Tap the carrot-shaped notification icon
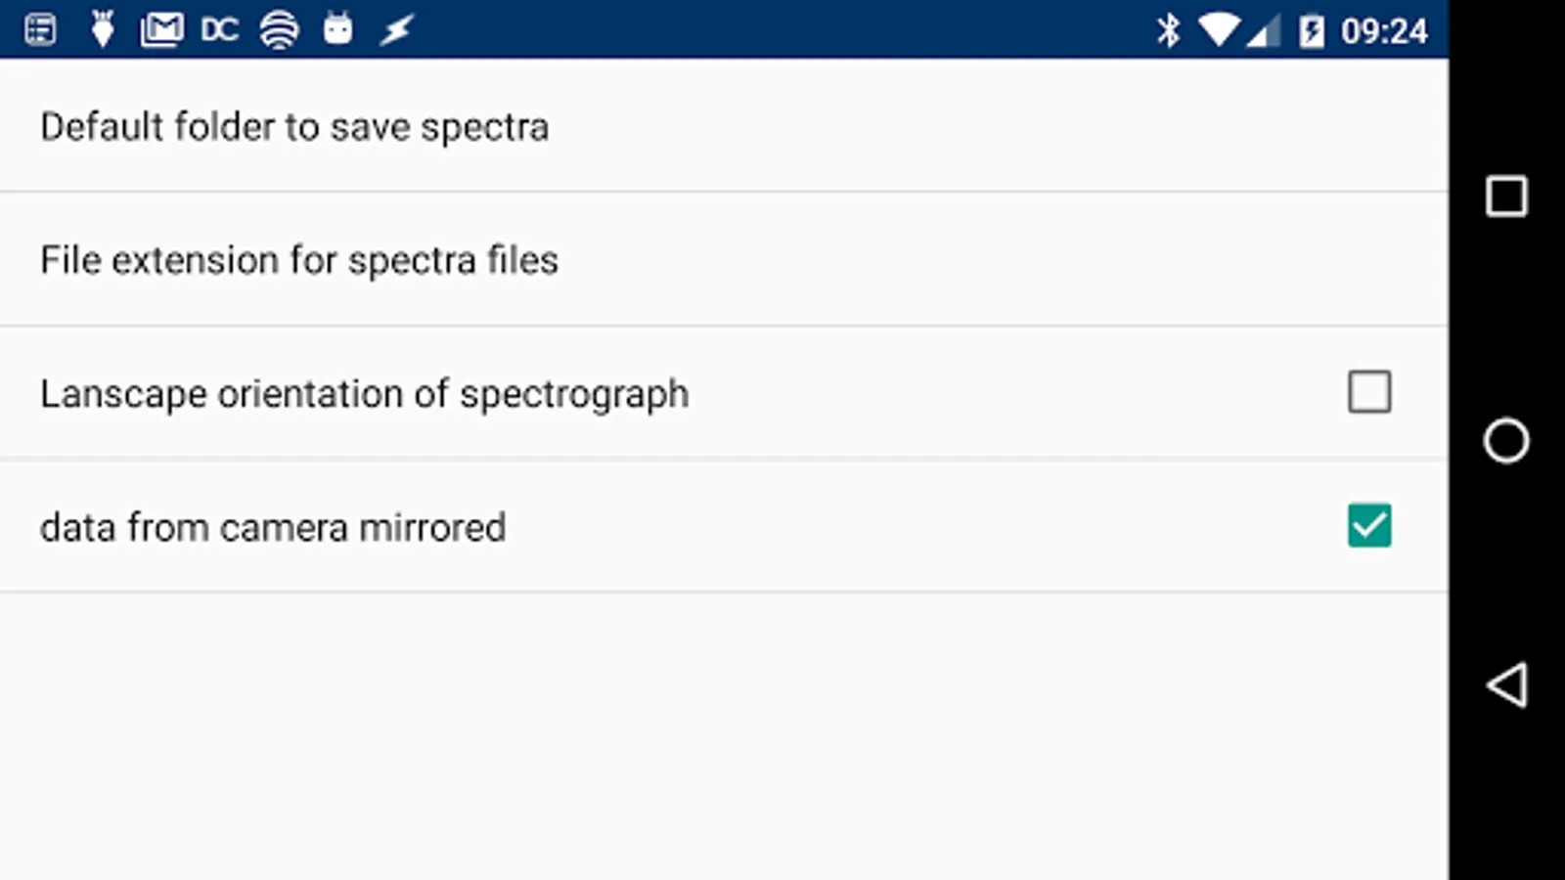The image size is (1565, 880). 102,29
